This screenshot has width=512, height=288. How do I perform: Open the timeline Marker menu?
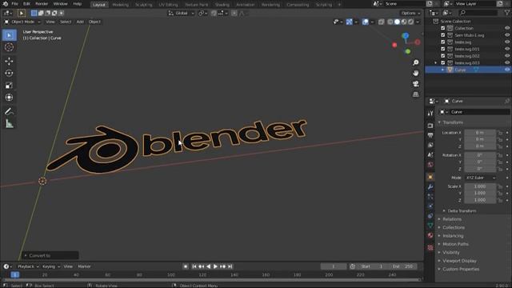click(84, 266)
